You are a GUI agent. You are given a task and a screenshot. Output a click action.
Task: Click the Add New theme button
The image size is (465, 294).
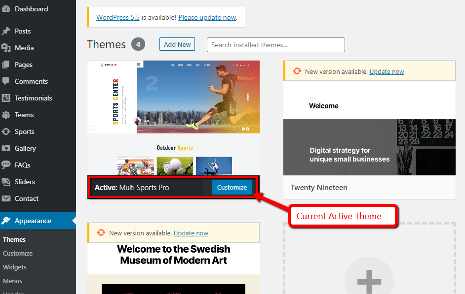tap(177, 44)
